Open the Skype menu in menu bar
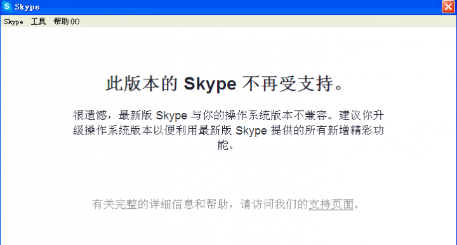457x245 pixels. tap(14, 22)
